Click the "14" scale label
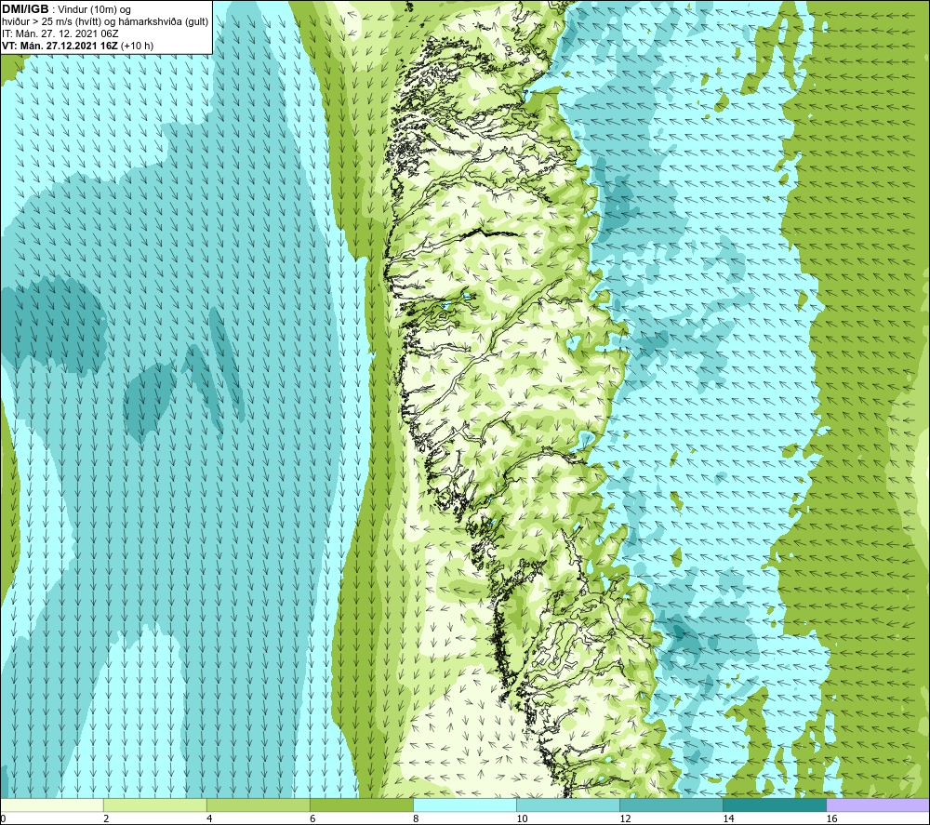930x825 pixels. point(728,819)
